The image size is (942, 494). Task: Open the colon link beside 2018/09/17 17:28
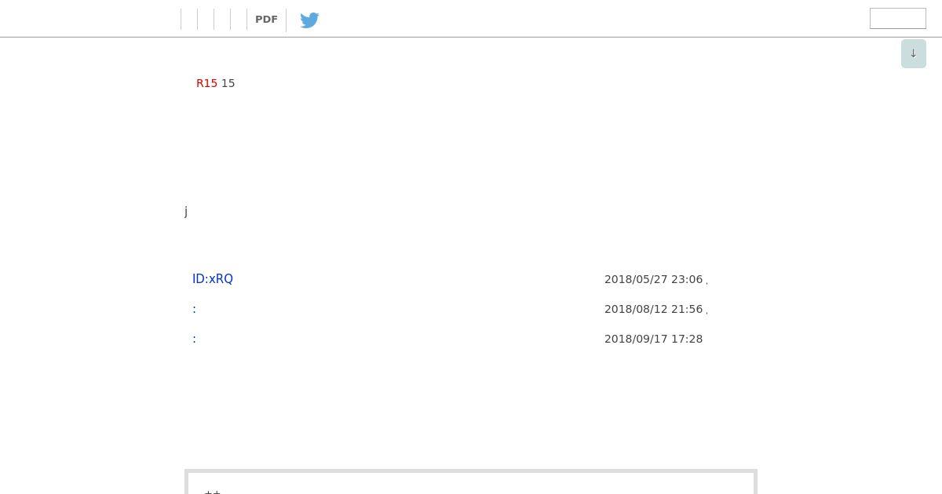(x=194, y=339)
